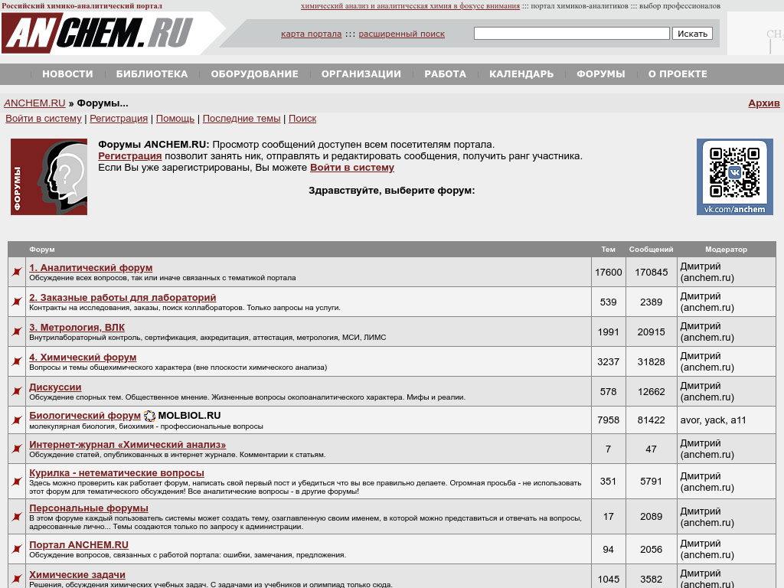This screenshot has width=784, height=588.
Task: Click the Войти в систему link in top bar
Action: pos(44,119)
